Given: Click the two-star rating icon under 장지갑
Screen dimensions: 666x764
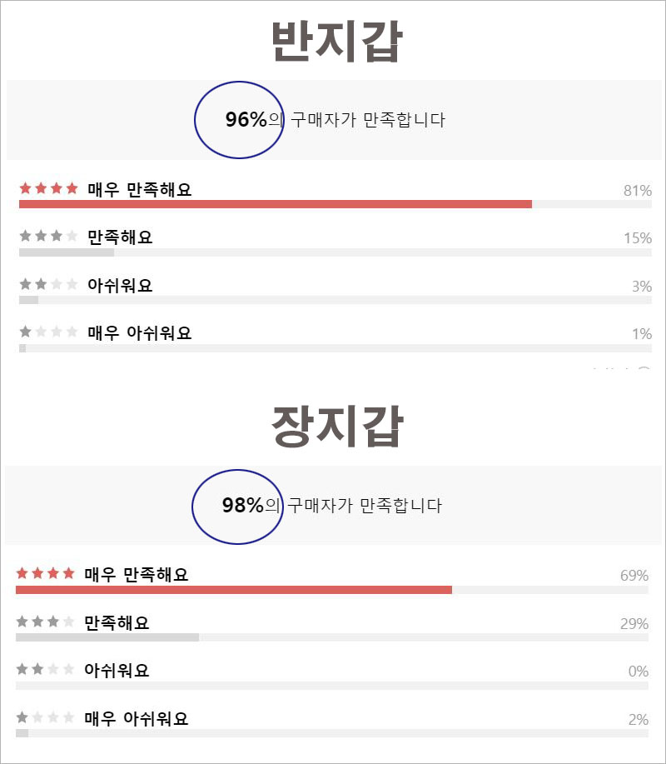Looking at the screenshot, I should [45, 670].
